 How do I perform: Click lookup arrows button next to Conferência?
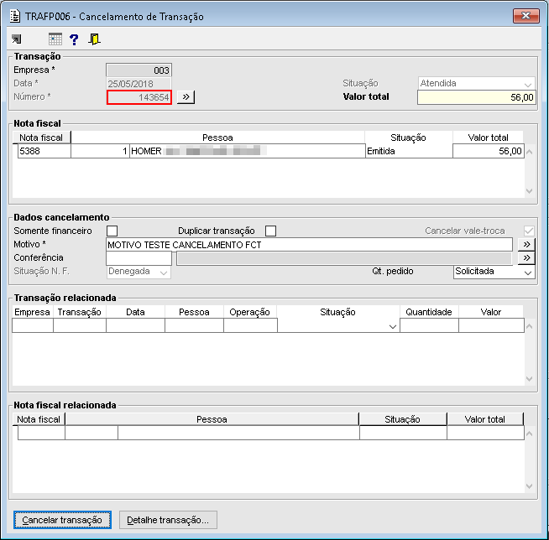526,258
